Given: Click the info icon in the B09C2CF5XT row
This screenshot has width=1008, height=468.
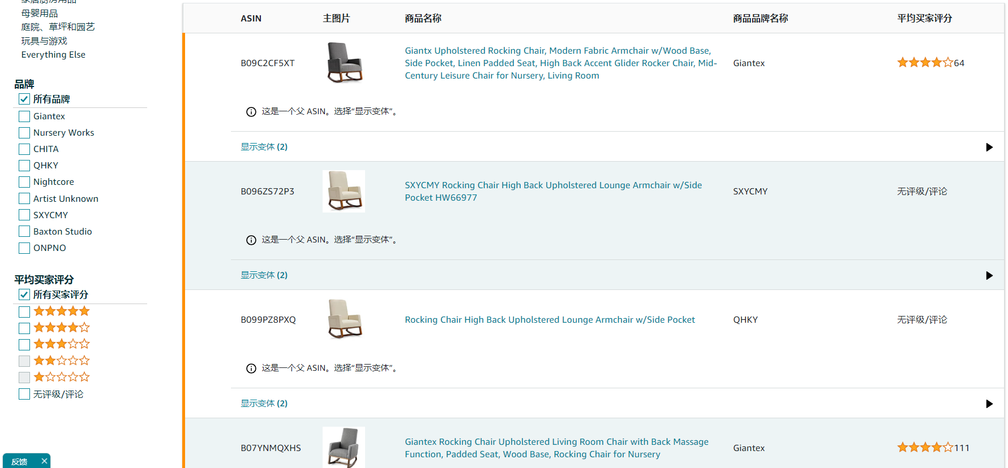Looking at the screenshot, I should (251, 112).
